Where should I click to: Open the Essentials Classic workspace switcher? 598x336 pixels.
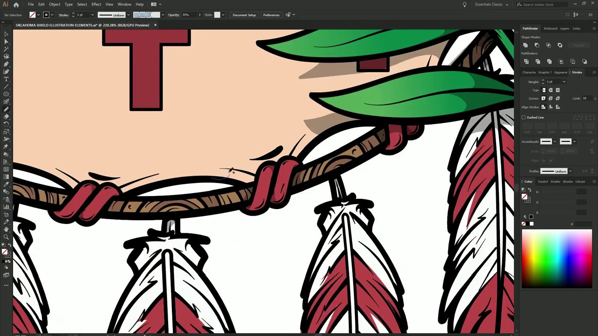point(491,4)
